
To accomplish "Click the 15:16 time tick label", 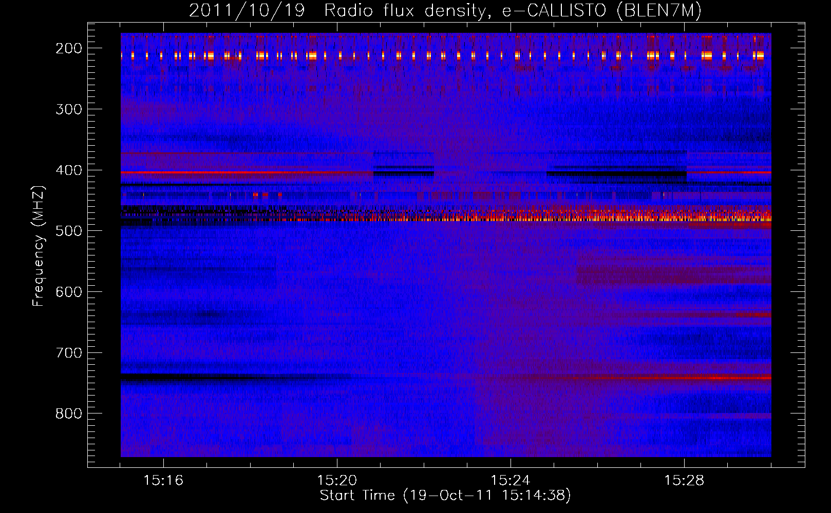I will click(163, 480).
